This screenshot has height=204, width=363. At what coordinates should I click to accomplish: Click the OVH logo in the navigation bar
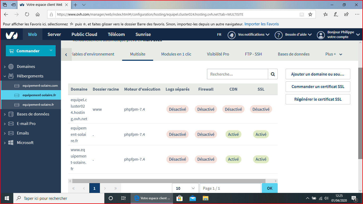tap(12, 35)
